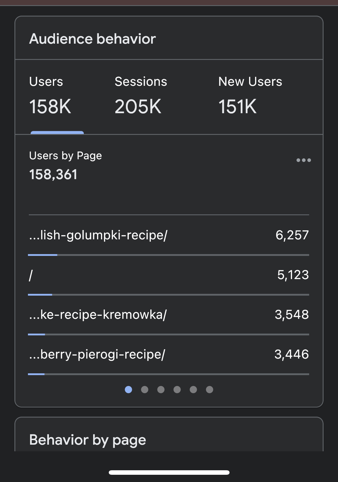
Task: Open the Audience behavior card header
Action: (x=93, y=39)
